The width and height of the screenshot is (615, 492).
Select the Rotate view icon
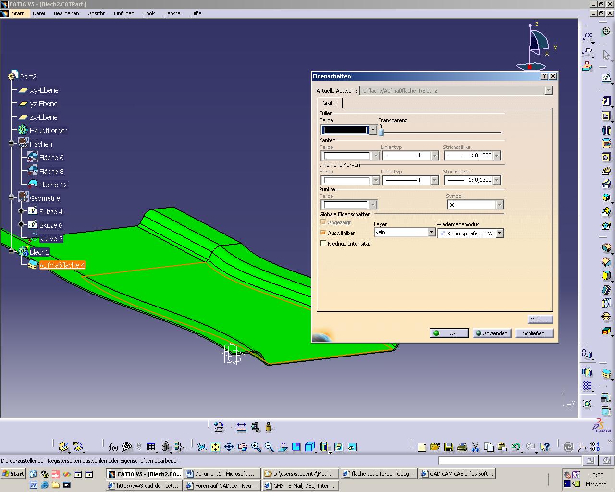tap(242, 447)
